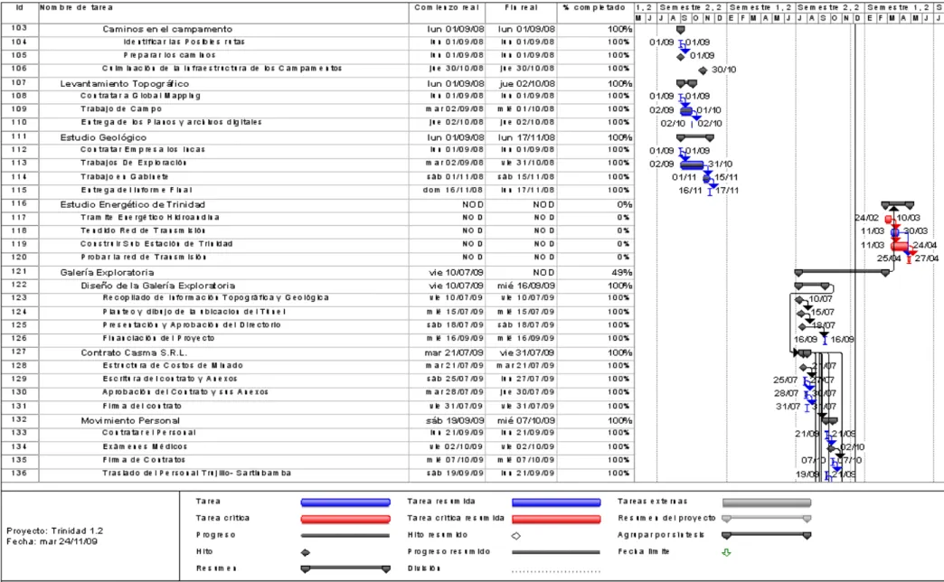Viewport: 944px width, 582px height.
Task: Click the Galería Exploratoria summary bar in the chart
Action: (842, 272)
